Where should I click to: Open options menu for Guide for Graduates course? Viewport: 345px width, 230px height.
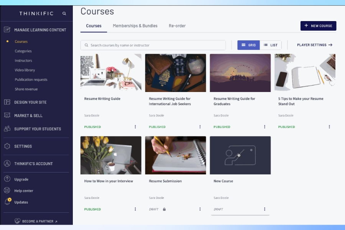click(x=264, y=127)
